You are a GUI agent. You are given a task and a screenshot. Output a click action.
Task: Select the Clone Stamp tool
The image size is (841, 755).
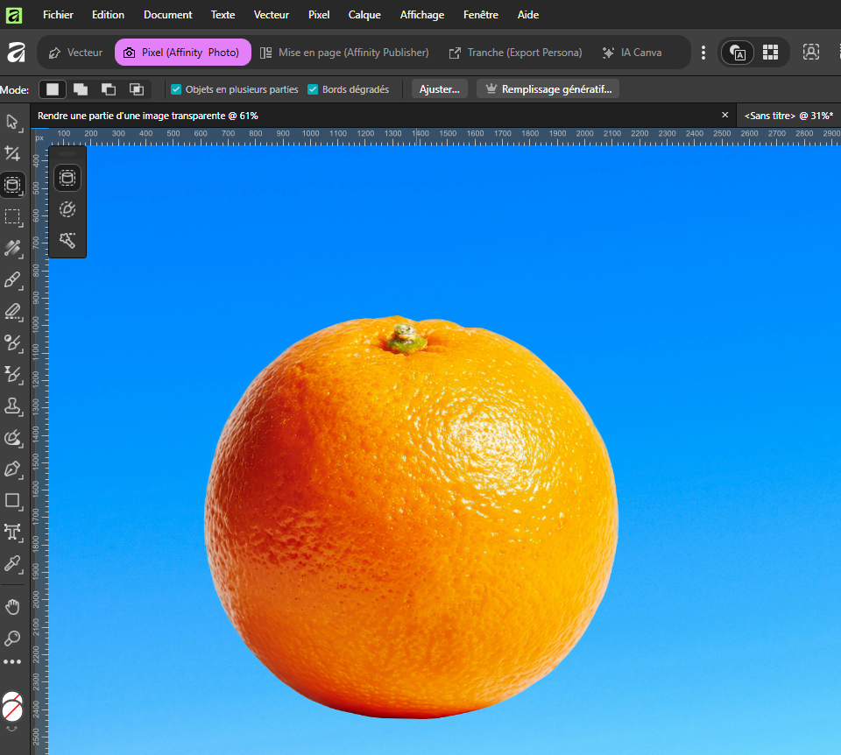(x=12, y=406)
